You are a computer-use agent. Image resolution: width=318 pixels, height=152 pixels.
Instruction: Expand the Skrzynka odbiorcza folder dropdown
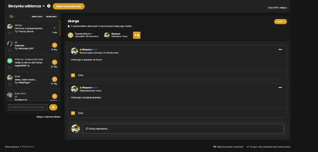44,6
